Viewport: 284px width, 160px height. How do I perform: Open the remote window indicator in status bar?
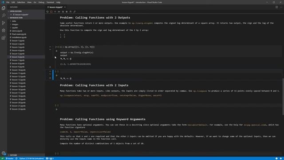coord(2,158)
